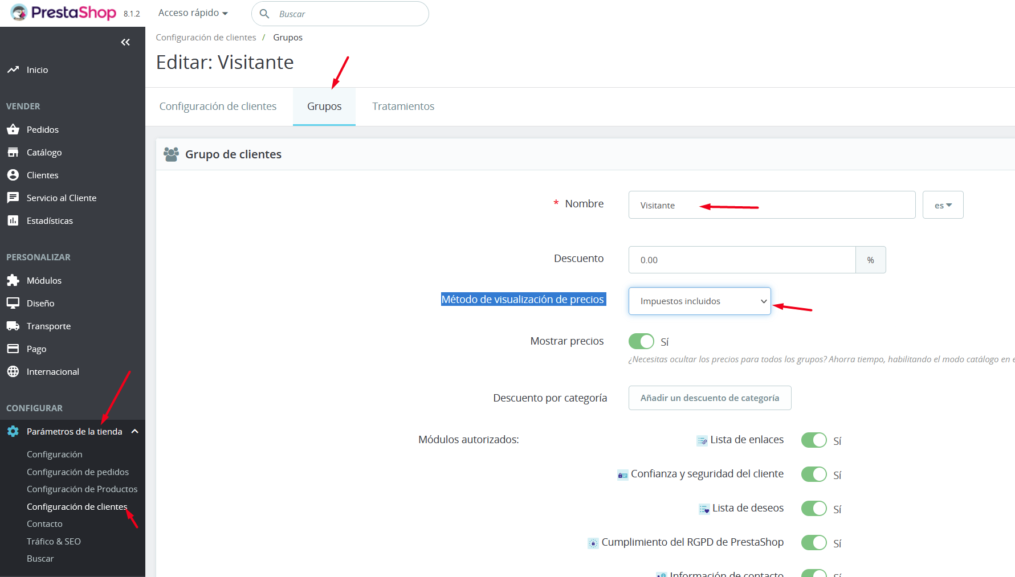
Task: Toggle the Mostrar precios switch
Action: click(x=641, y=341)
